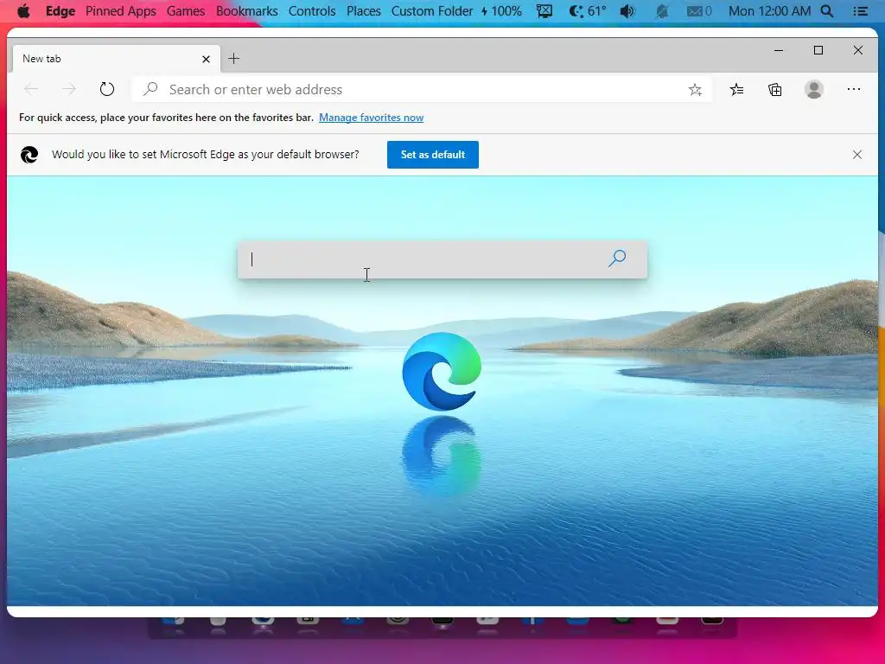Image resolution: width=885 pixels, height=664 pixels.
Task: Add this page to favorites star icon
Action: click(695, 89)
